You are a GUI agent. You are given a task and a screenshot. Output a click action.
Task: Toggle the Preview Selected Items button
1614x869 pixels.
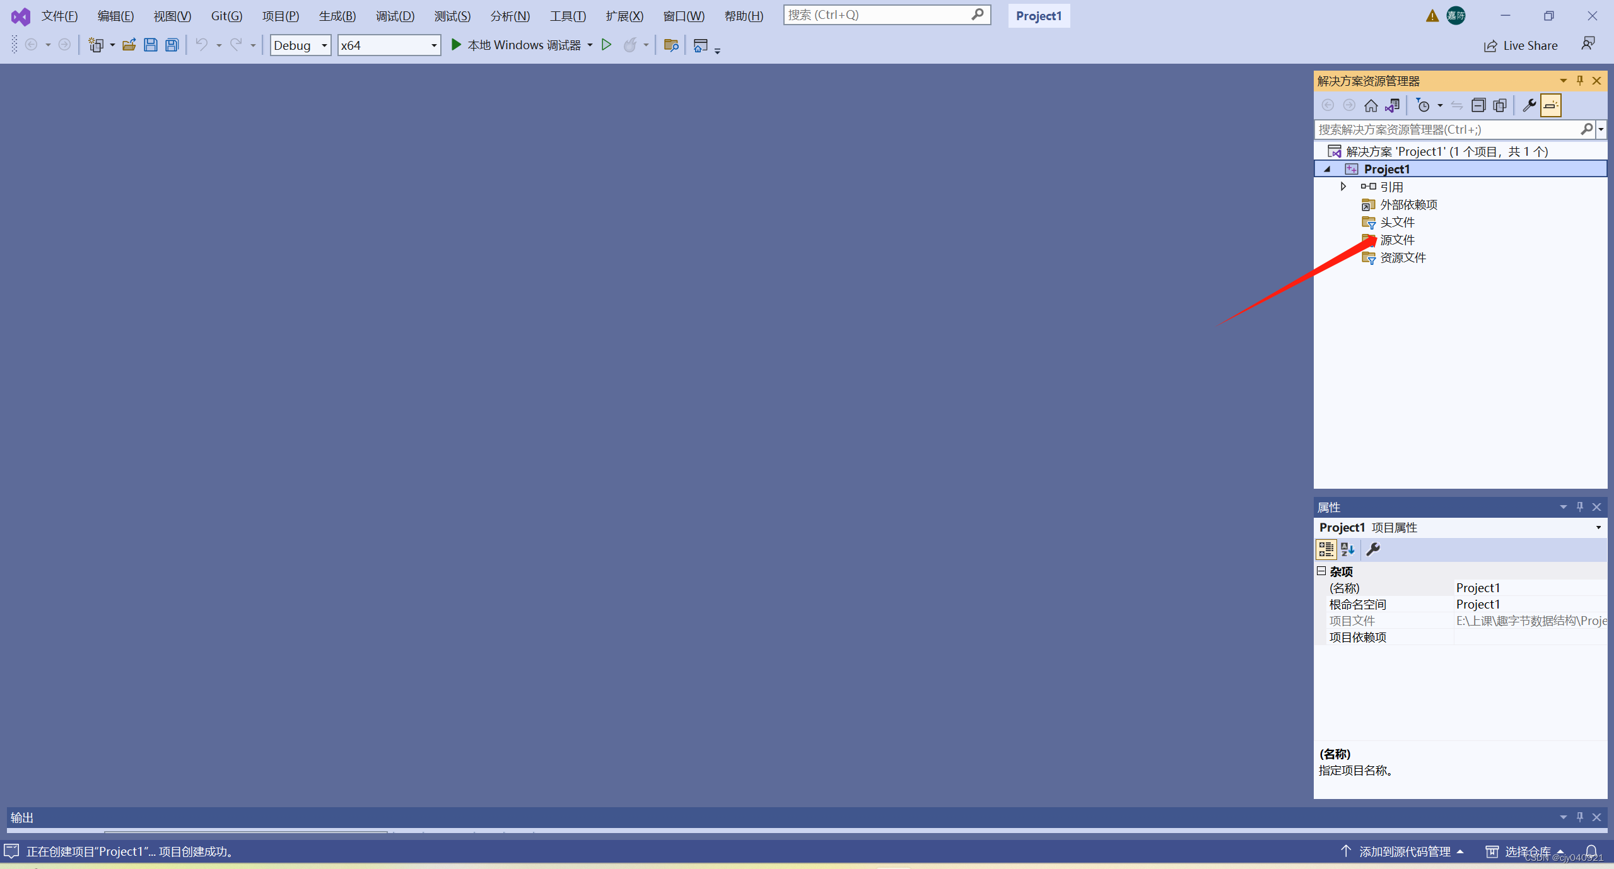tap(1551, 105)
